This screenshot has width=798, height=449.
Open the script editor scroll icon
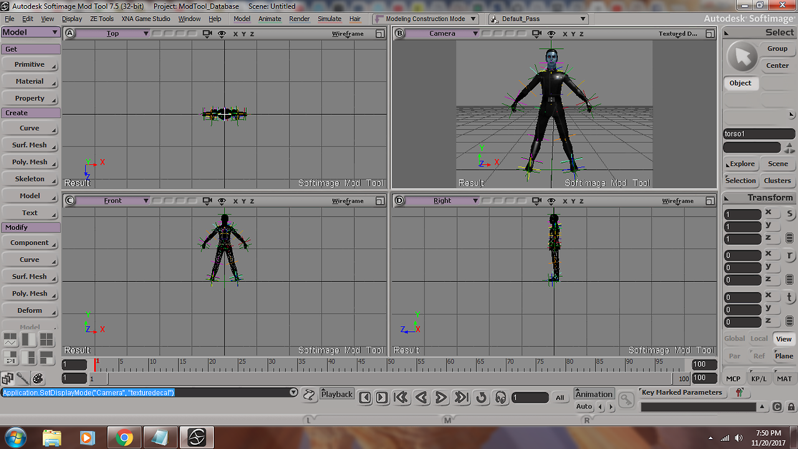309,394
